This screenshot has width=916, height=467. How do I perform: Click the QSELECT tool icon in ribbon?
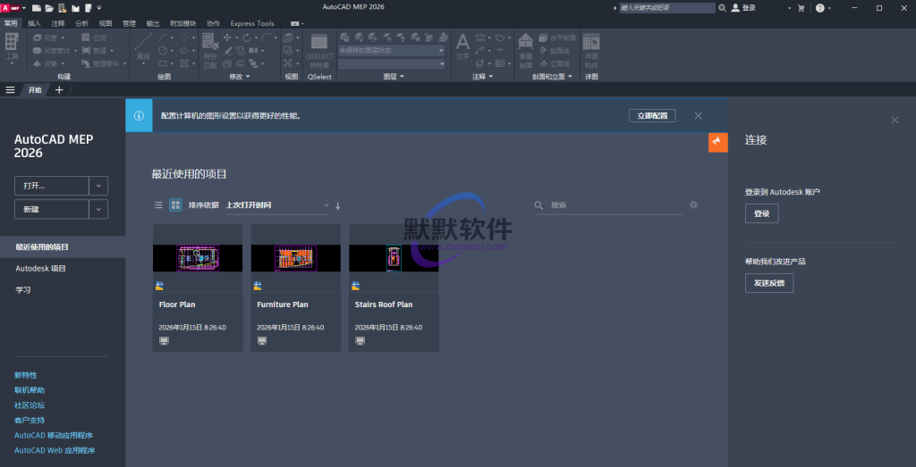[319, 42]
